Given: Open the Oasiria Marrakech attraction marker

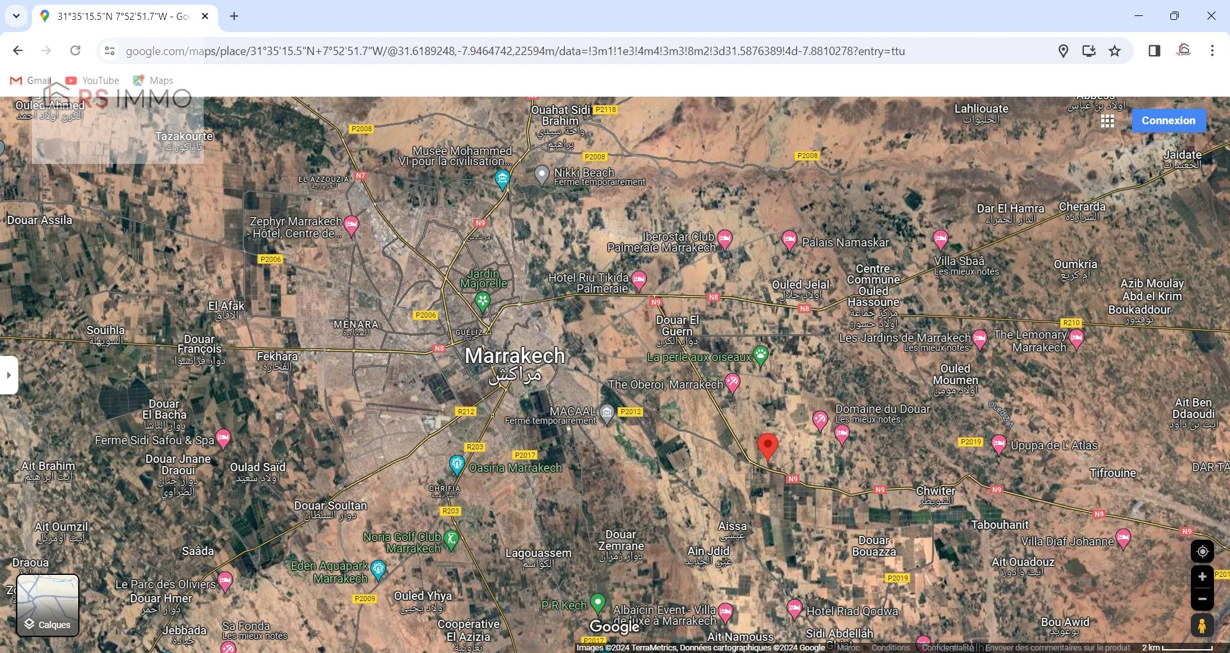Looking at the screenshot, I should pyautogui.click(x=456, y=464).
